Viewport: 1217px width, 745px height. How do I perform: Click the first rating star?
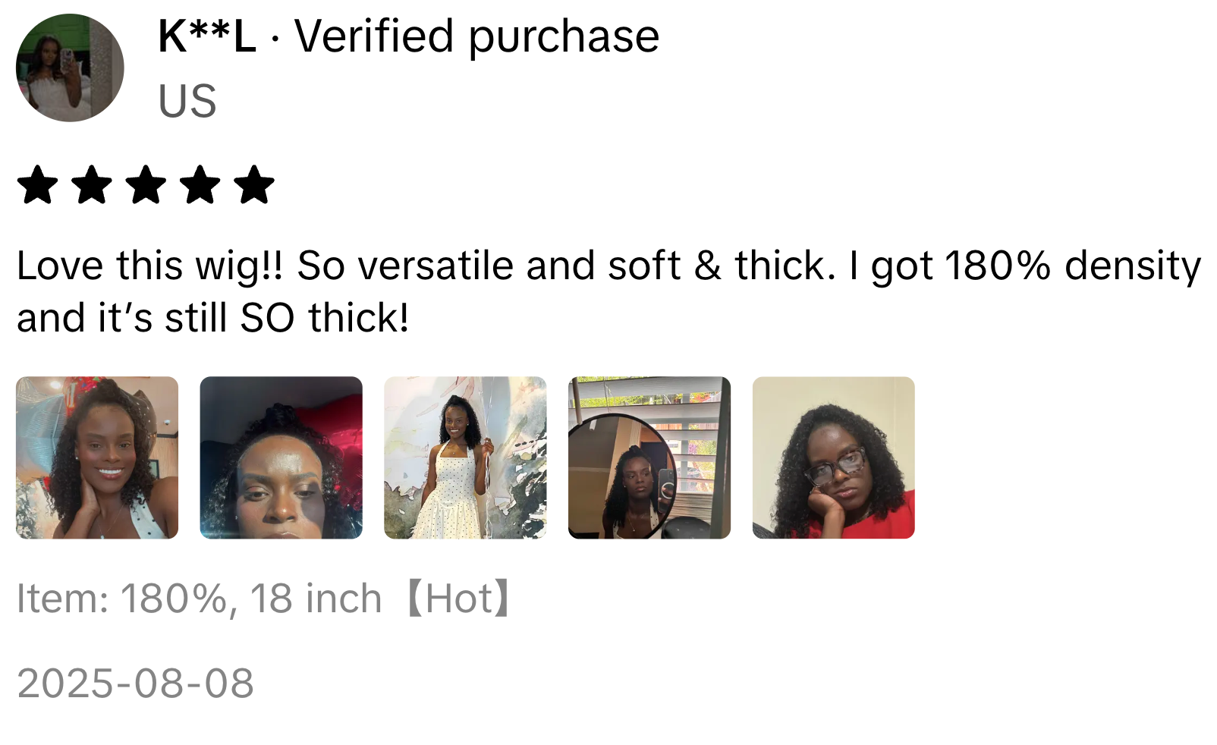(37, 185)
